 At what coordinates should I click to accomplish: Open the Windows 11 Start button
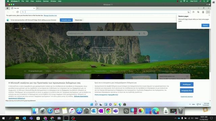(x=91, y=105)
